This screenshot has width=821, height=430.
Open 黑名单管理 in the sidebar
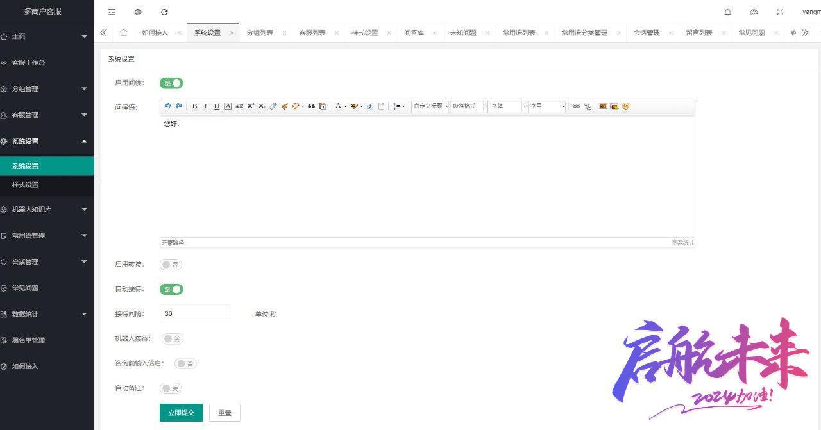[x=47, y=340]
